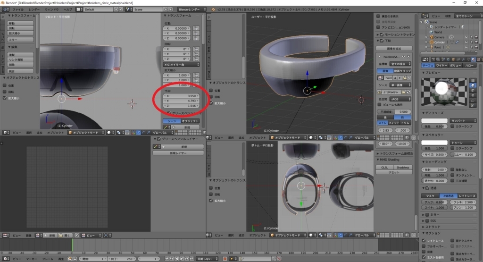The image size is (483, 262).
Task: Open shading mode selector in Front view header
Action: (x=110, y=133)
